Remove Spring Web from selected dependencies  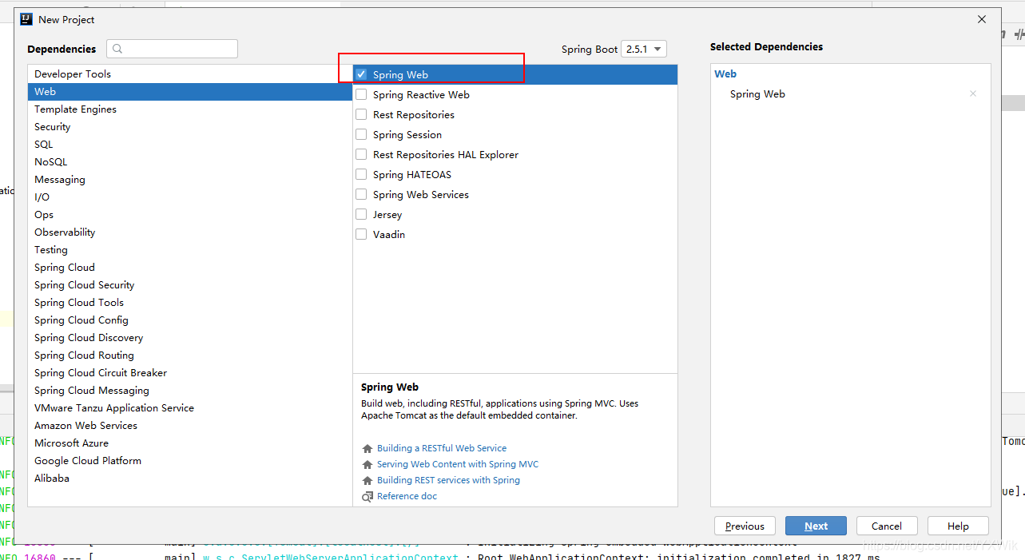point(972,93)
